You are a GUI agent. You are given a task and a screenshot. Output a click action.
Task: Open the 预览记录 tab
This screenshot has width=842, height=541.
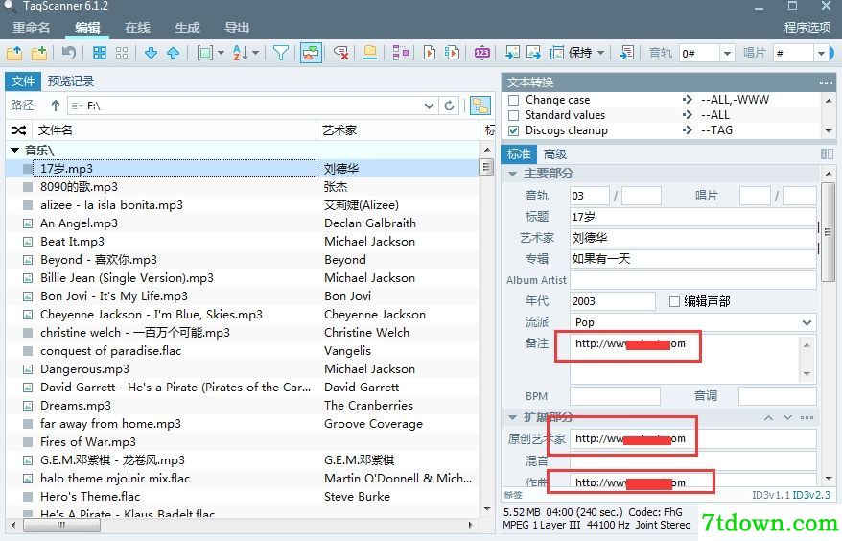tap(71, 82)
